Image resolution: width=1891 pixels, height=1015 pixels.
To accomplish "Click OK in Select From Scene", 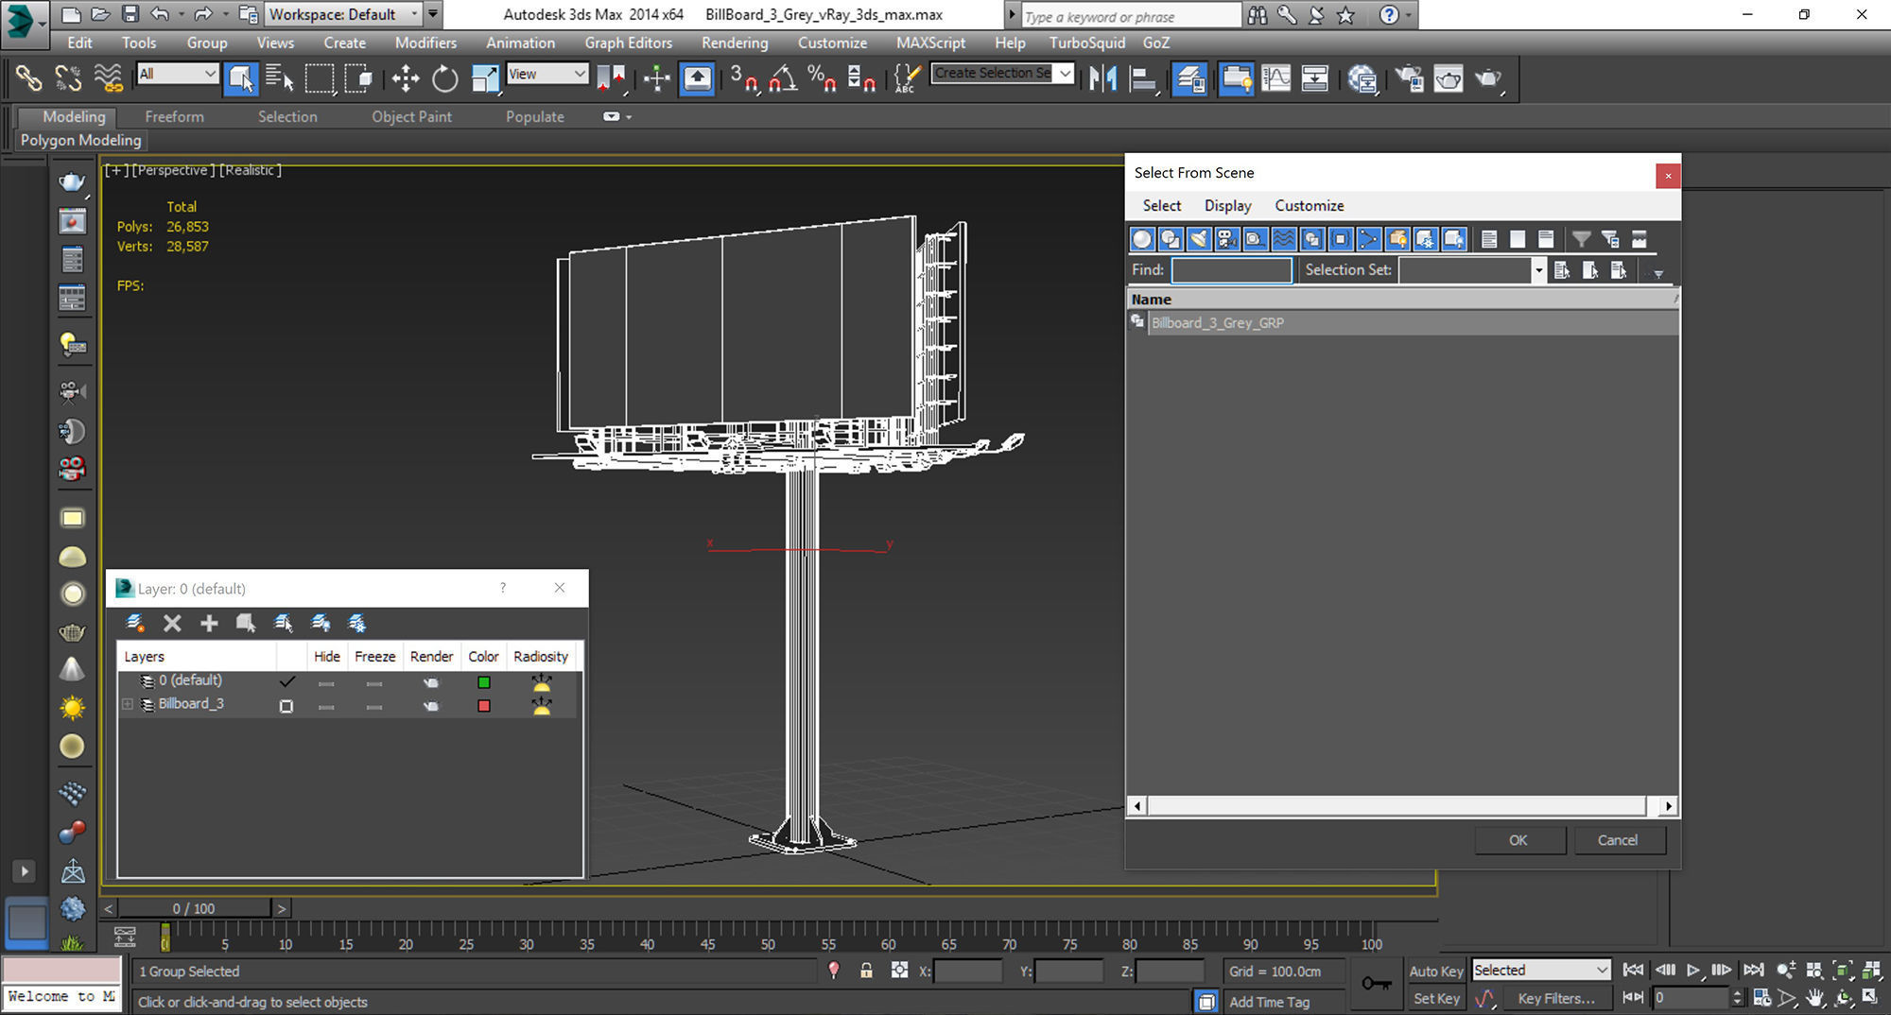I will 1518,840.
